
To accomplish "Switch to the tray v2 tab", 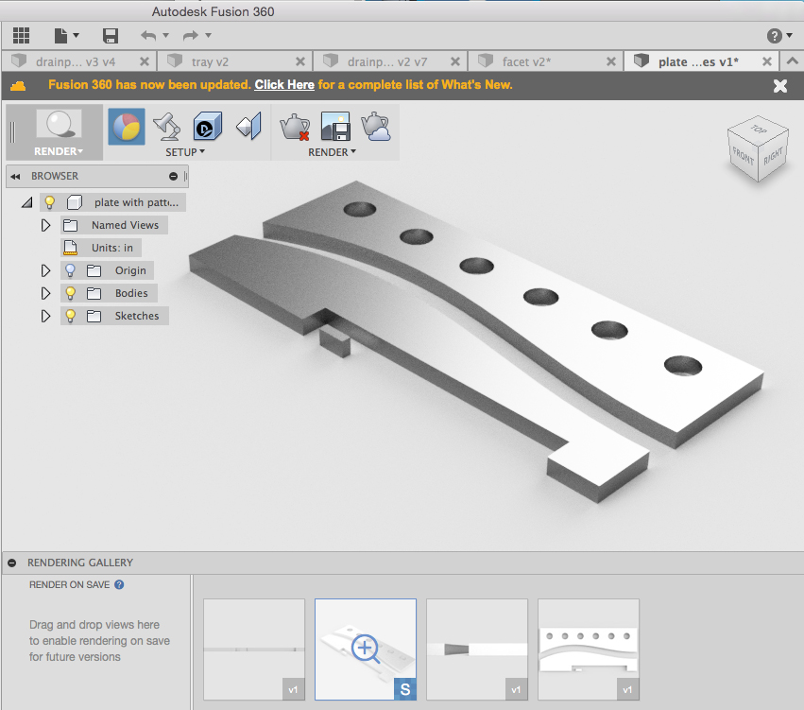I will click(x=210, y=61).
